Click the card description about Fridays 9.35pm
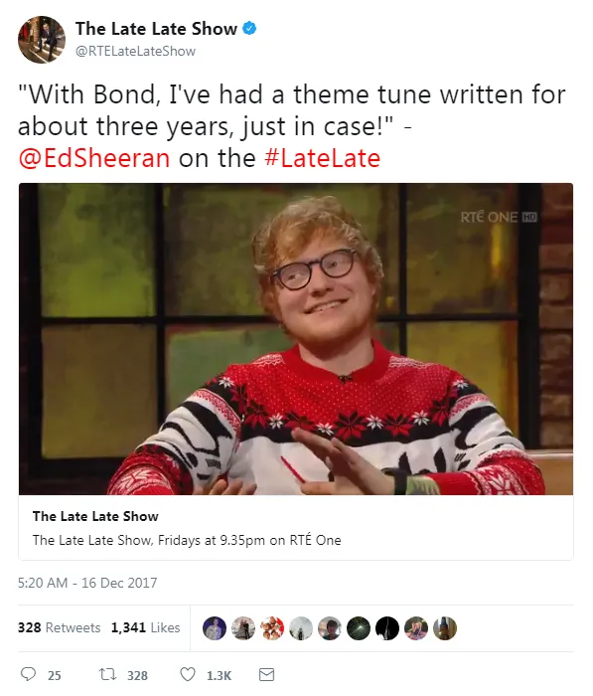593x696 pixels. (187, 540)
